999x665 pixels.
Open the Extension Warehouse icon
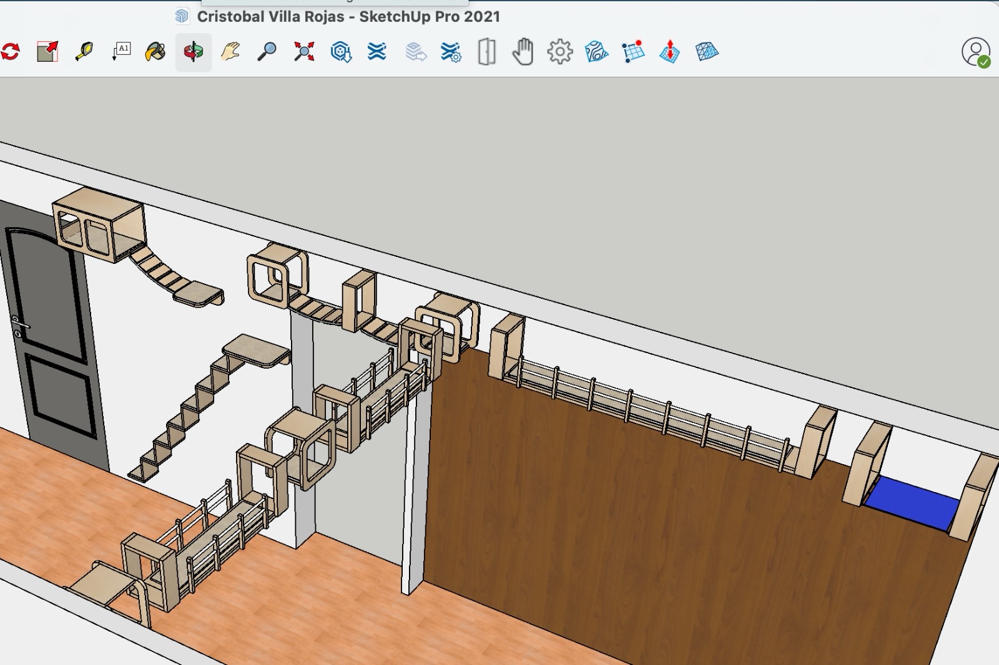tap(377, 52)
